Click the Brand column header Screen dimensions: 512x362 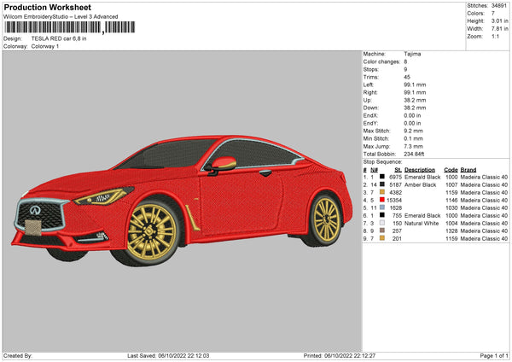coord(469,169)
